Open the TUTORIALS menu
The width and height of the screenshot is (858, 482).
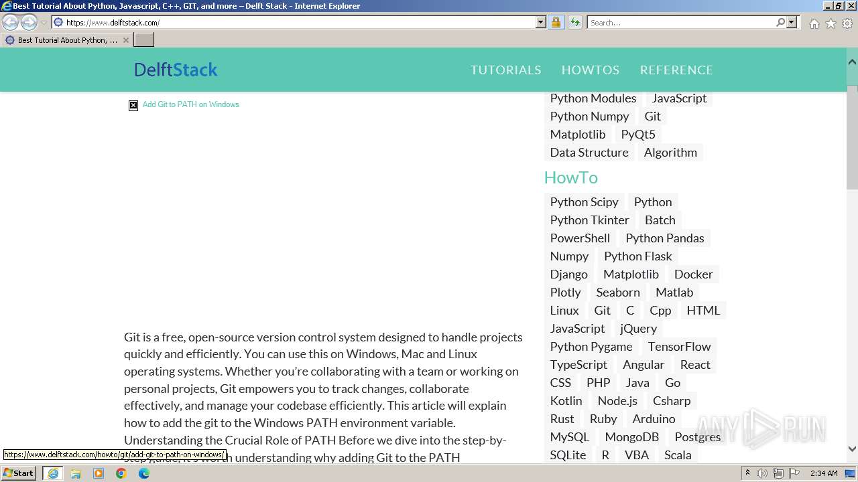click(x=505, y=70)
